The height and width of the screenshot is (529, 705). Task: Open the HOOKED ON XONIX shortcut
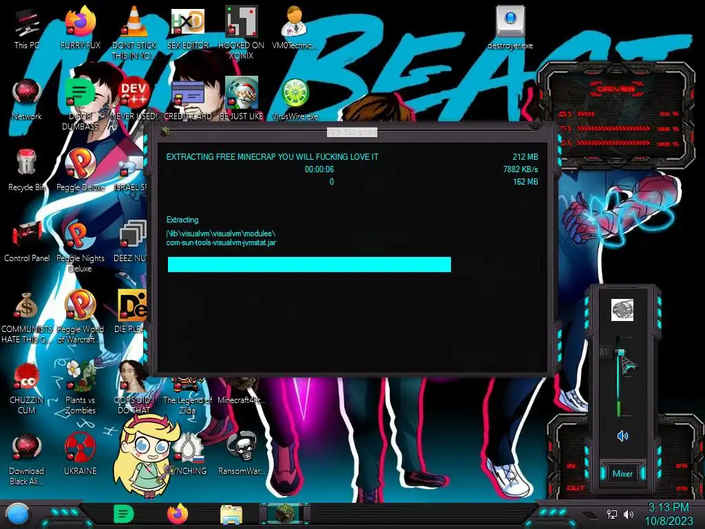[x=242, y=32]
